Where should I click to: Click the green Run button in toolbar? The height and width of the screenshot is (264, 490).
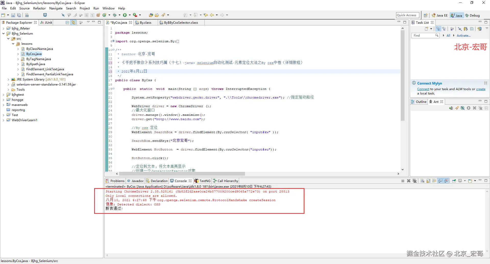[125, 15]
